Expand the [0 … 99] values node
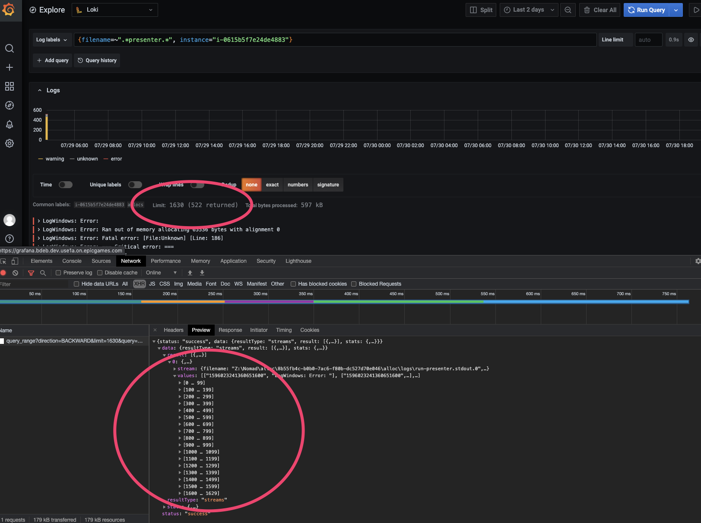 tap(180, 382)
